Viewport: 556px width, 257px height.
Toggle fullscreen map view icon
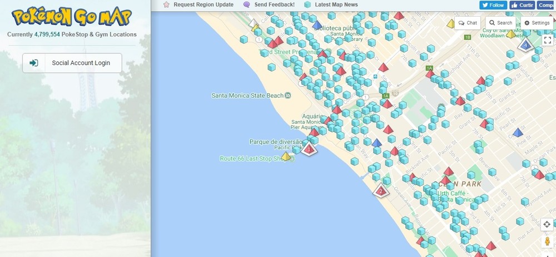547,40
